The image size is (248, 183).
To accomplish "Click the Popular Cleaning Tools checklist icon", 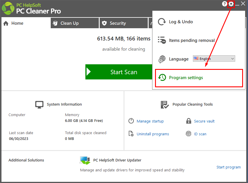I will (165, 104).
